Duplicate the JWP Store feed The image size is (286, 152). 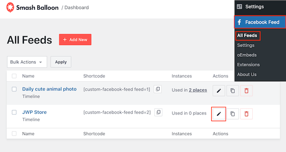tap(233, 114)
